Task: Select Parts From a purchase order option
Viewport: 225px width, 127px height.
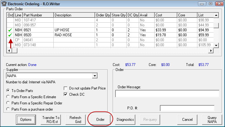Action: tap(8, 109)
